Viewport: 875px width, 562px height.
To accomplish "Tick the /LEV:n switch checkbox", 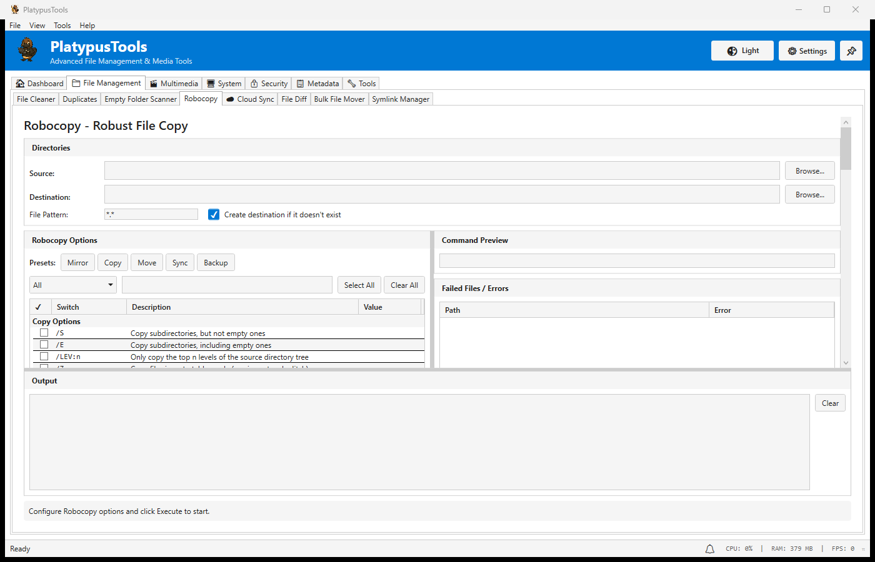I will point(44,357).
